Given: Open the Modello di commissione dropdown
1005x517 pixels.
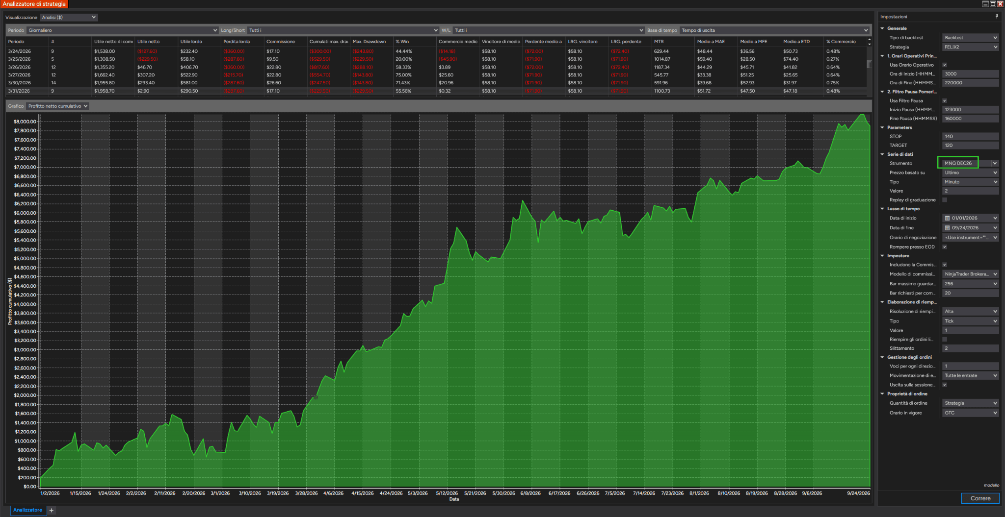Looking at the screenshot, I should coord(970,274).
